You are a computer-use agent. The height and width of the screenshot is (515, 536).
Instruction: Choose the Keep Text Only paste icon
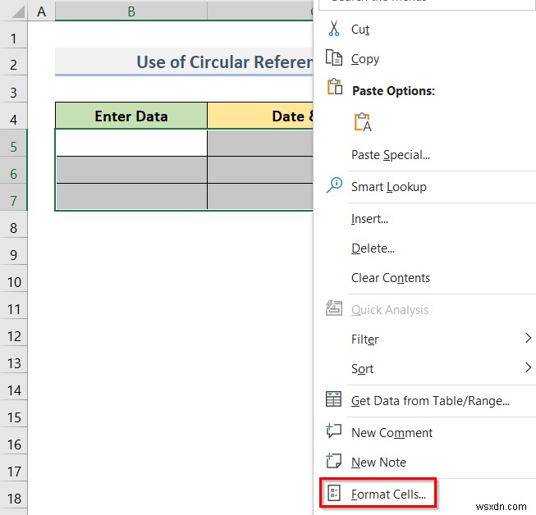(363, 122)
